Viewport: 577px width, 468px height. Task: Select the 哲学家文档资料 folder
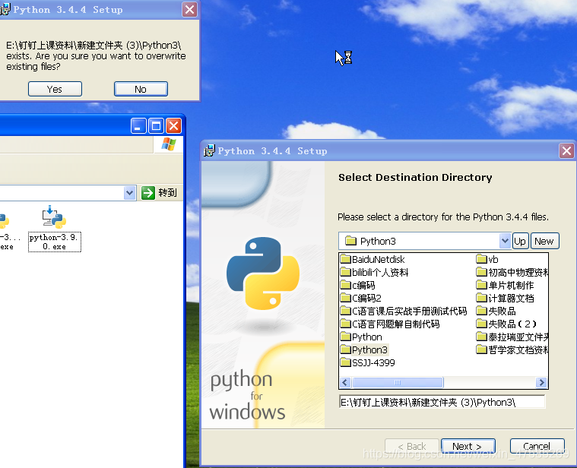512,349
